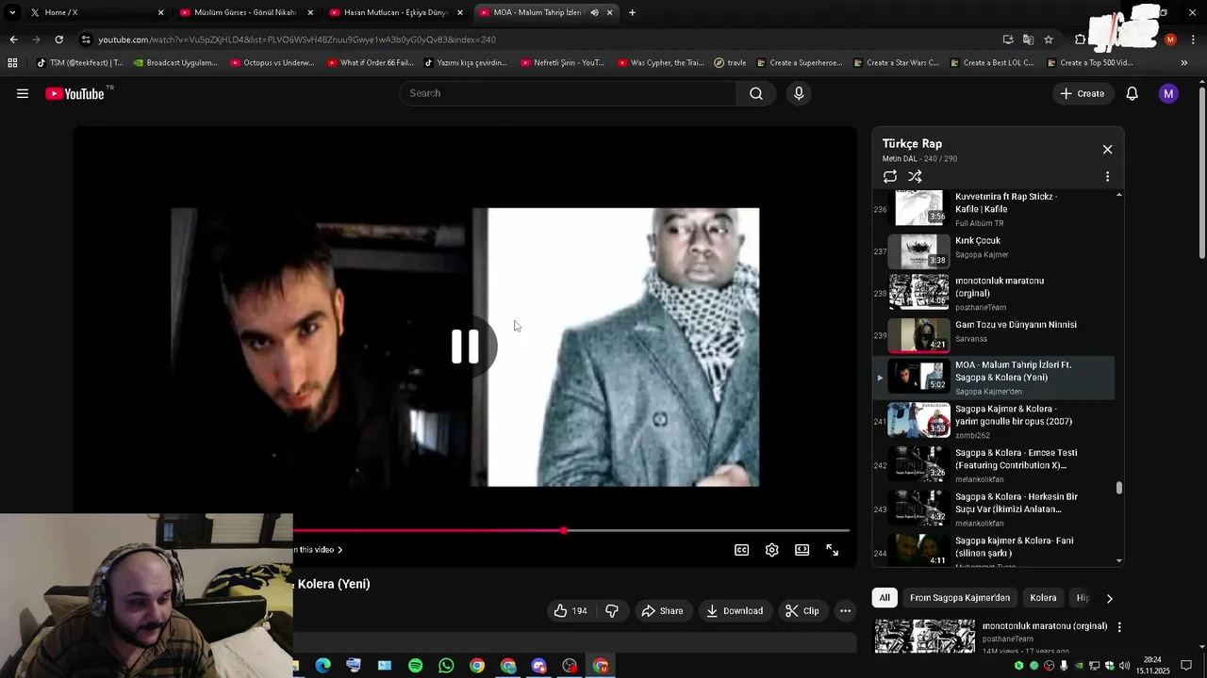Select the Kolera filter chip
Screen dimensions: 1207x678
(1043, 598)
